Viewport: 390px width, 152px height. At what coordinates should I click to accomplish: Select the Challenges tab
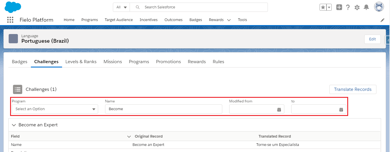[46, 62]
